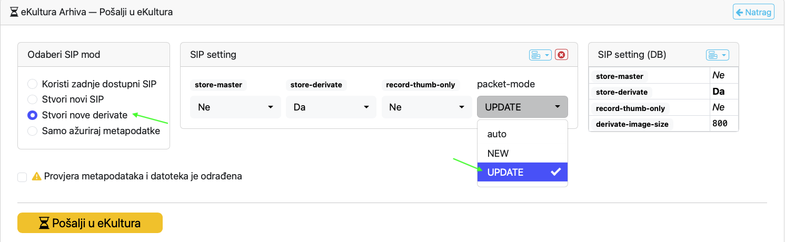Expand the record-thumb-only dropdown
Viewport: 785px width, 242px height.
pyautogui.click(x=426, y=107)
